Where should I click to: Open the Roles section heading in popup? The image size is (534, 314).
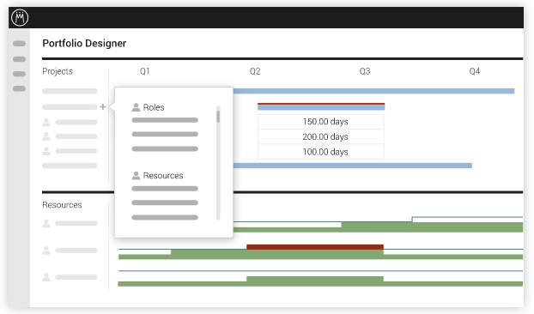[154, 107]
